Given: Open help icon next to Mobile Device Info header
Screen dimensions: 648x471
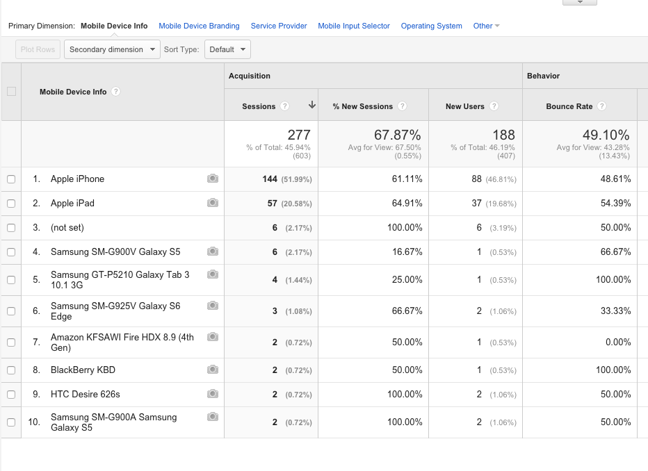Looking at the screenshot, I should click(116, 92).
